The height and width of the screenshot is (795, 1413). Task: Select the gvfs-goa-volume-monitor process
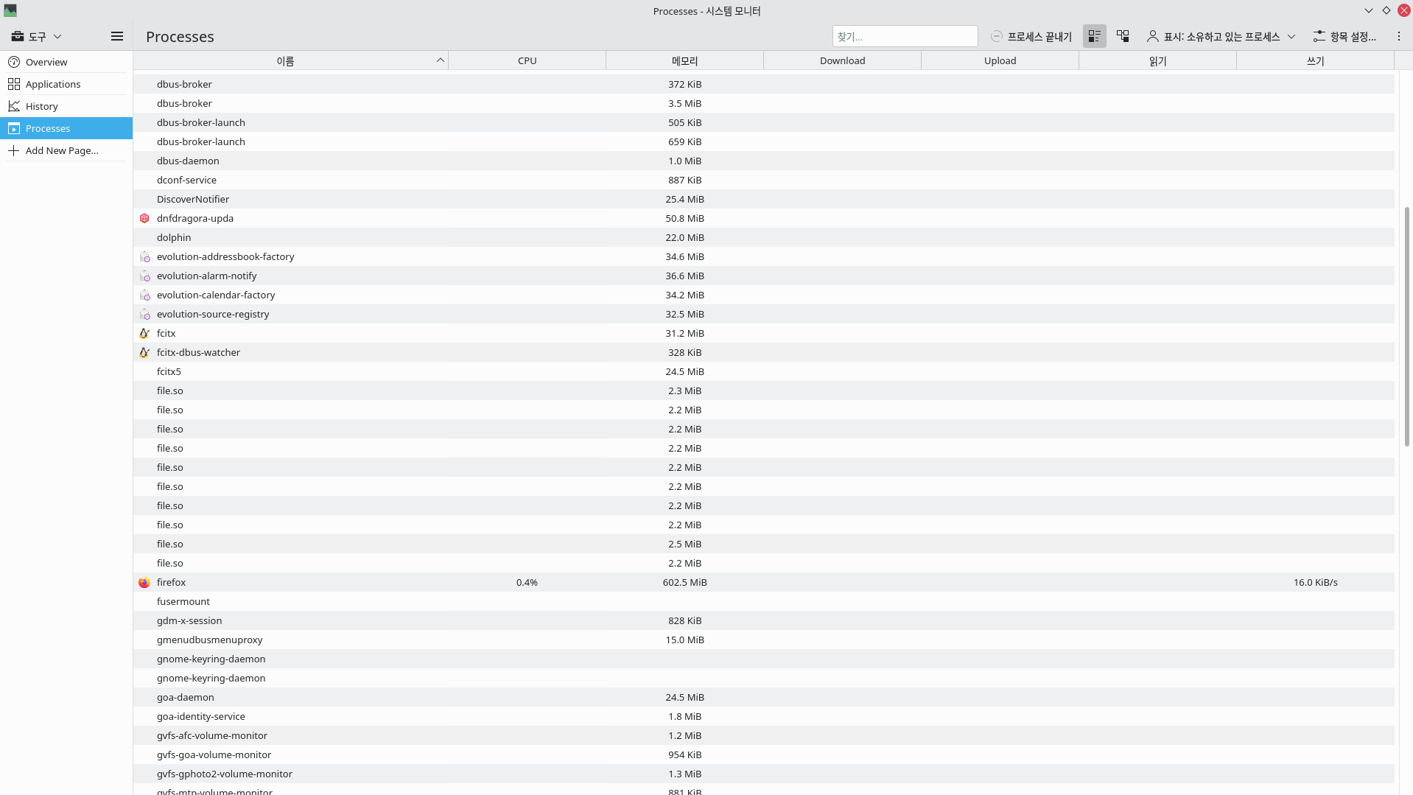coord(763,754)
